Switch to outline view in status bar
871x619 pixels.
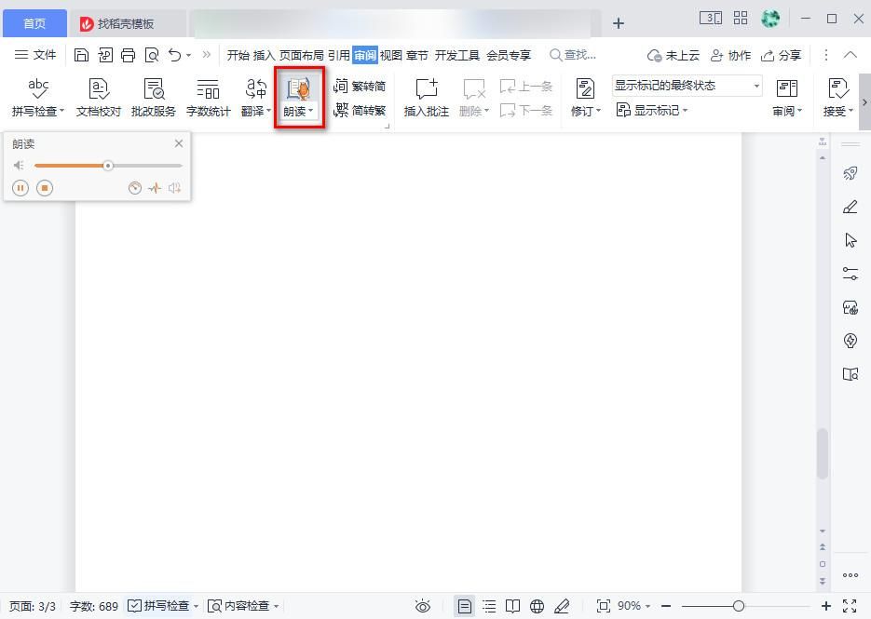[x=489, y=606]
